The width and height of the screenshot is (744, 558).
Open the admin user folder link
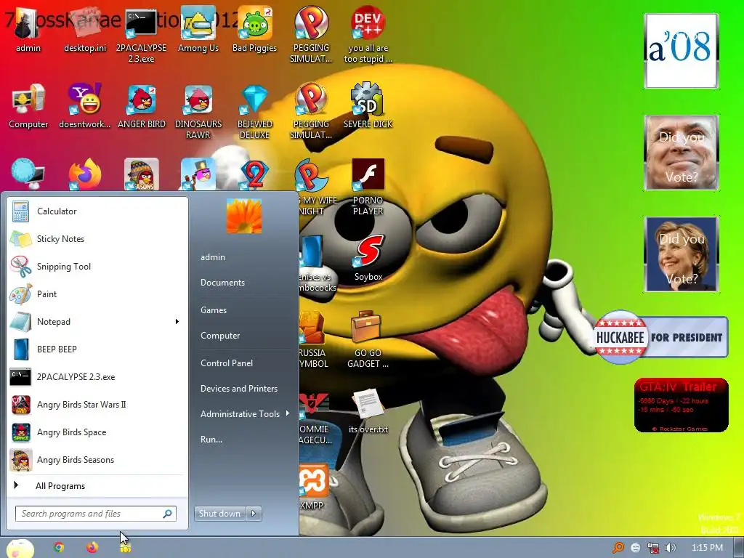pyautogui.click(x=213, y=257)
